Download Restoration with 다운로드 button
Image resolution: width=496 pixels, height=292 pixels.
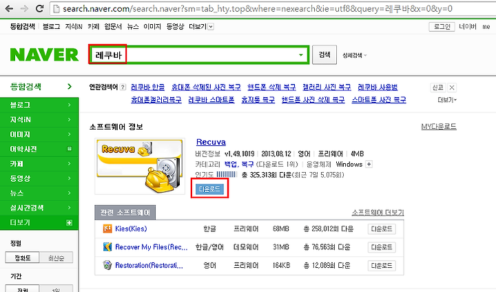(382, 265)
